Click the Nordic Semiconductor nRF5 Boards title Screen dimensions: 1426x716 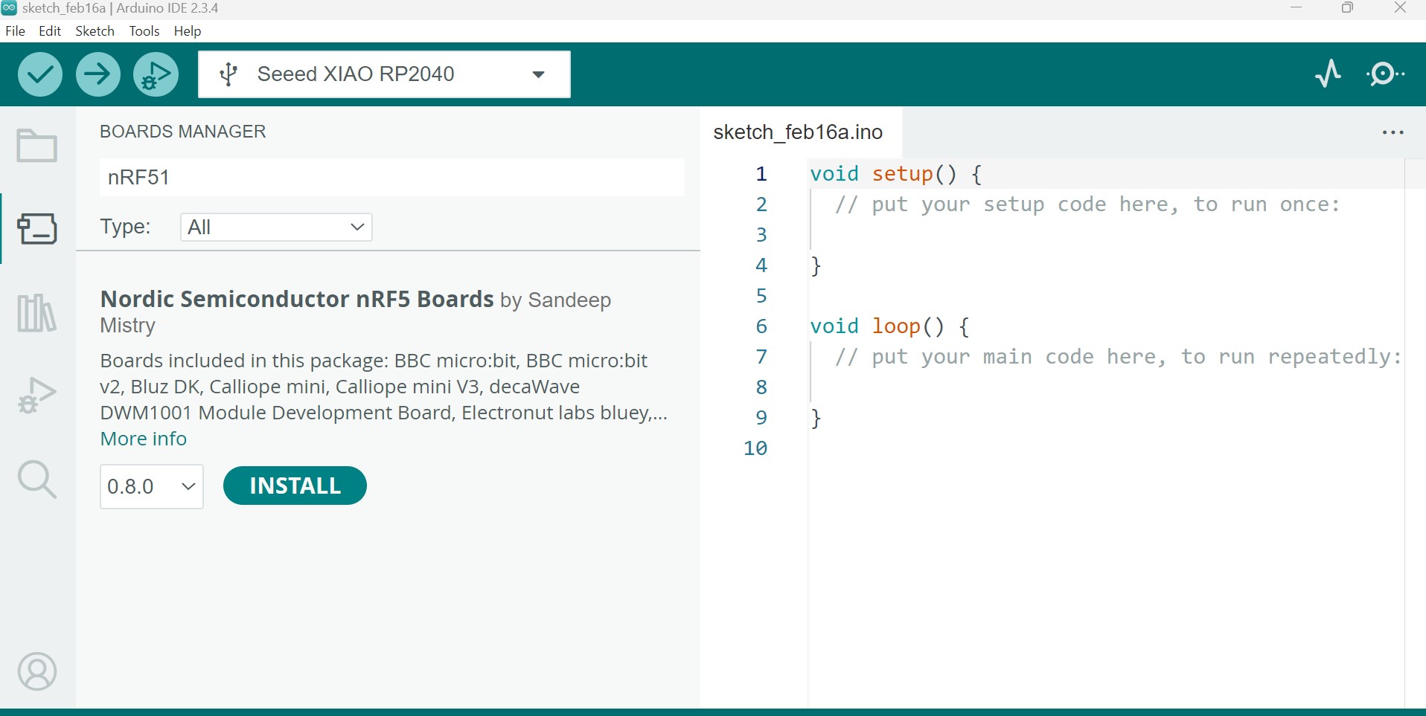[297, 299]
